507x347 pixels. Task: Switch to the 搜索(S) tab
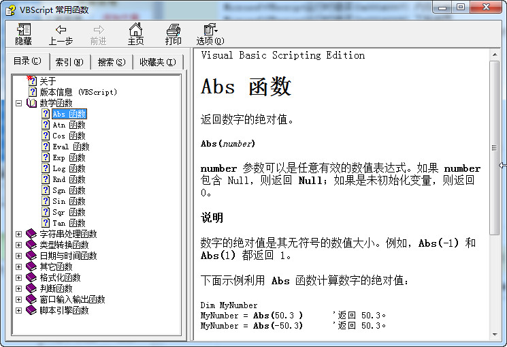(112, 62)
